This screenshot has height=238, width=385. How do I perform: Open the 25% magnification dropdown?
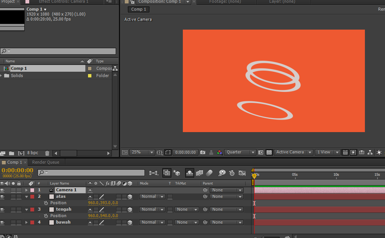pyautogui.click(x=142, y=152)
